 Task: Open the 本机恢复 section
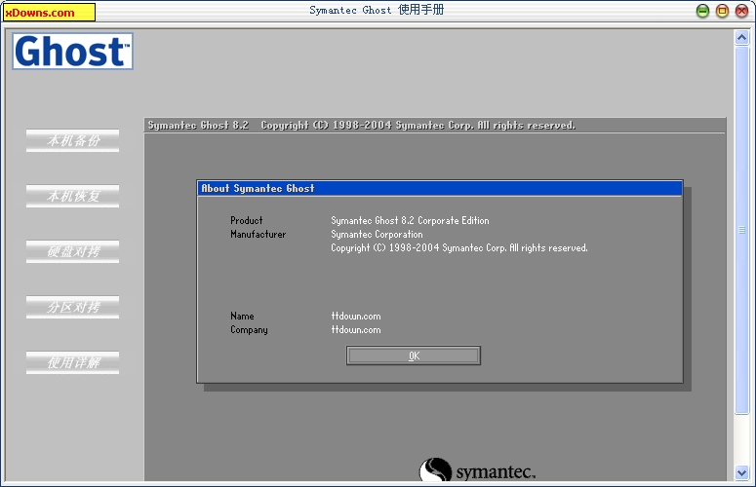point(72,196)
